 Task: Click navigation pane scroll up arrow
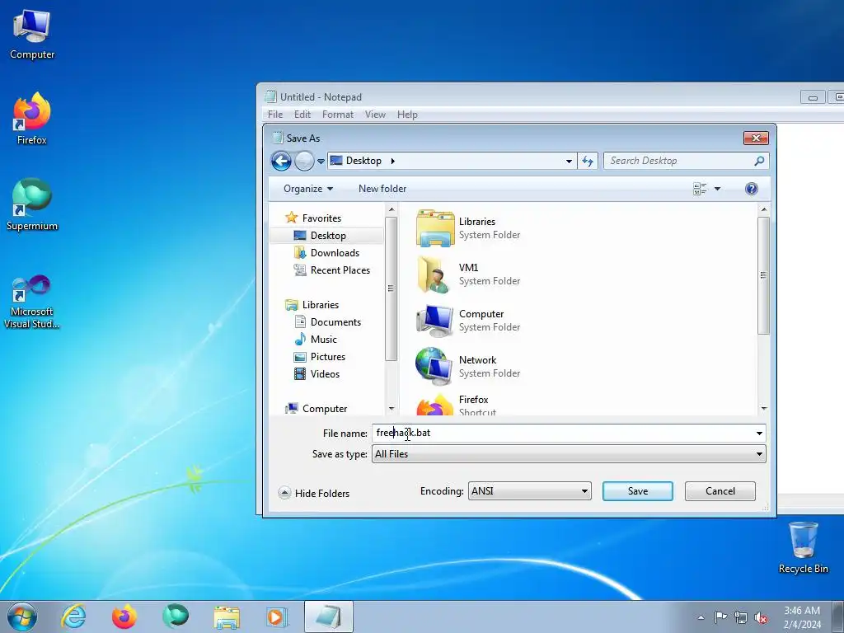tap(392, 209)
